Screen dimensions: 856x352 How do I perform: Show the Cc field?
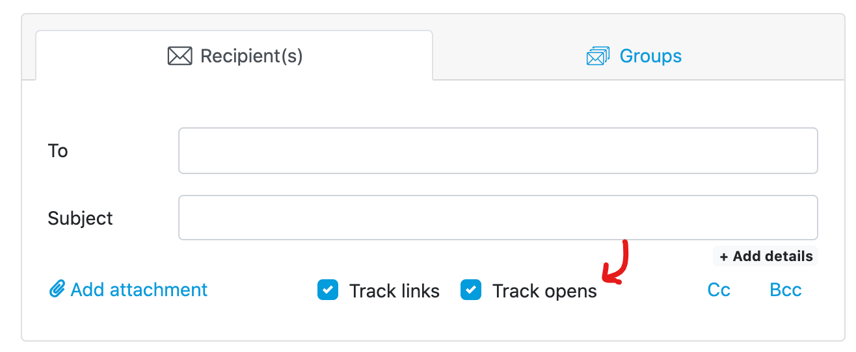pyautogui.click(x=719, y=290)
